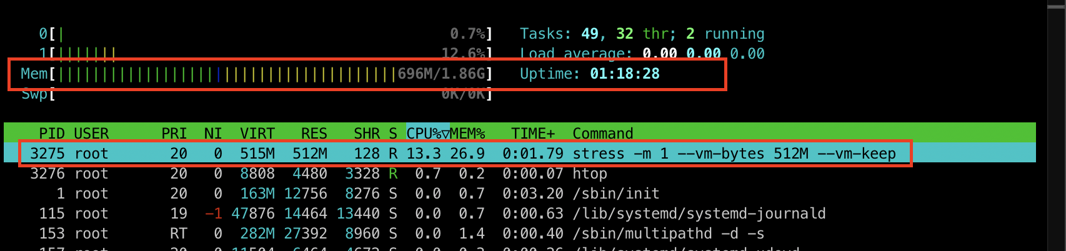Click the CPU 0 usage meter
Viewport: 1066px width, 251px height.
[x=266, y=34]
